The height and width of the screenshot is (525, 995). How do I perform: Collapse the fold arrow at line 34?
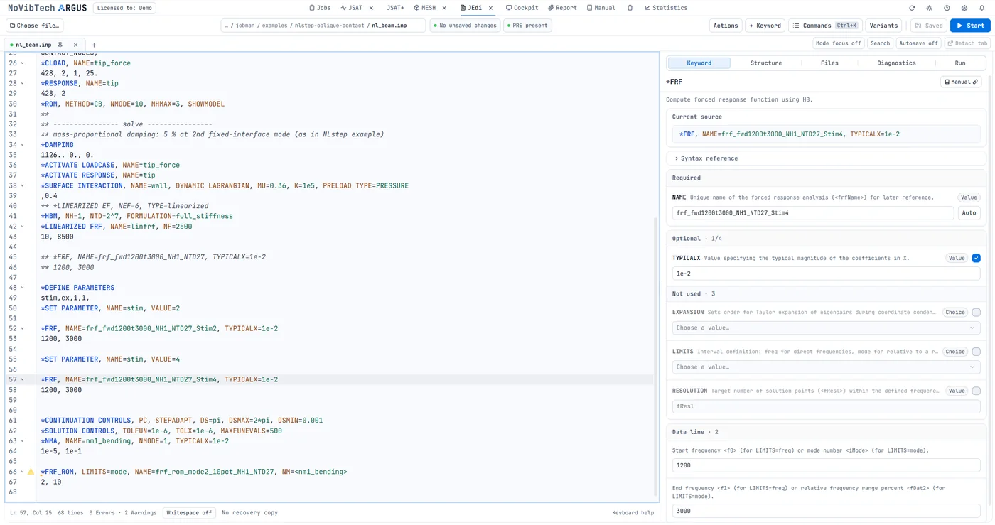(x=22, y=145)
